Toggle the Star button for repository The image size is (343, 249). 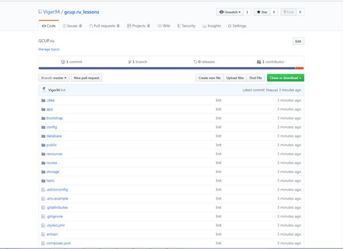point(262,12)
